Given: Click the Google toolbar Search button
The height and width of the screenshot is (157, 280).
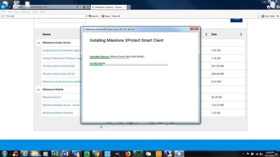Looking at the screenshot, I should tap(94, 16).
